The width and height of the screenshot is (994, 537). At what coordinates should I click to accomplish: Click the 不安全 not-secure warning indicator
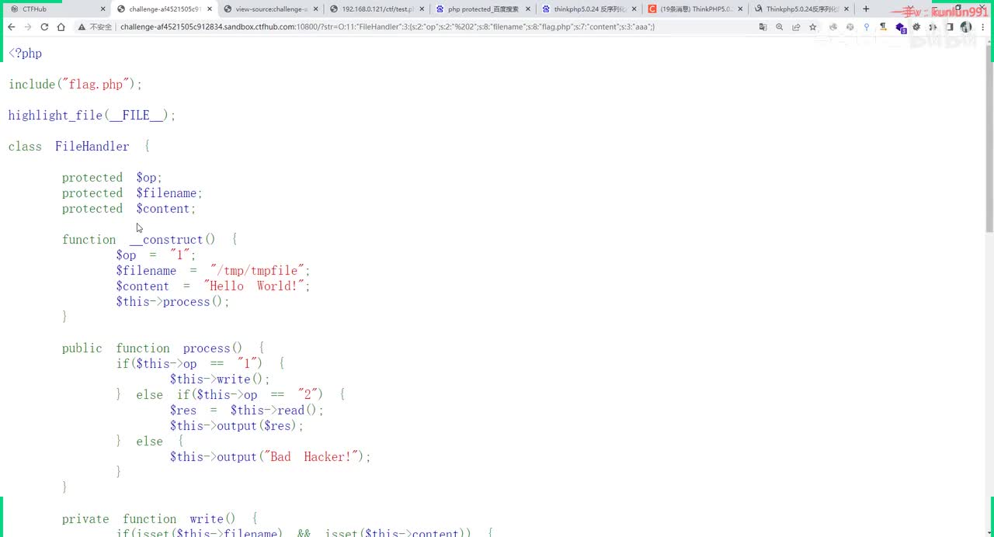click(96, 26)
